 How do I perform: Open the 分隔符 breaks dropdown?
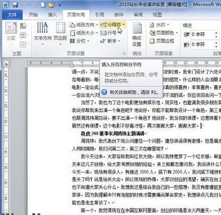113,24
